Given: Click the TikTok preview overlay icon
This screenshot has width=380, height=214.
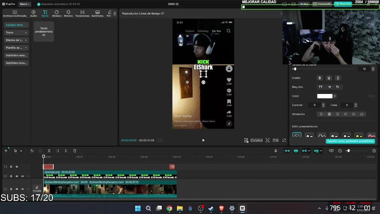Looking at the screenshot, I should coord(246,140).
